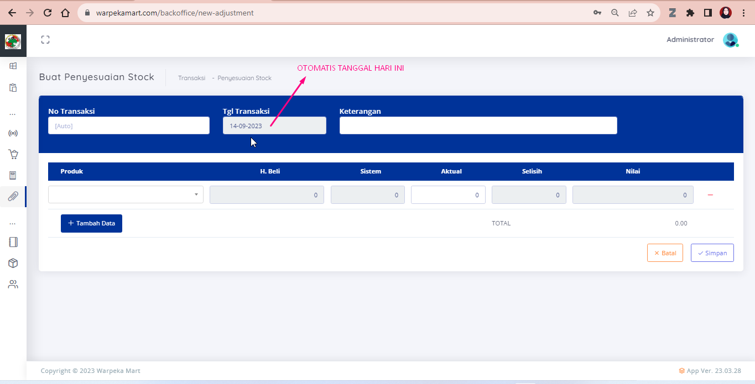Click the Simpan button
The width and height of the screenshot is (755, 384).
[712, 253]
